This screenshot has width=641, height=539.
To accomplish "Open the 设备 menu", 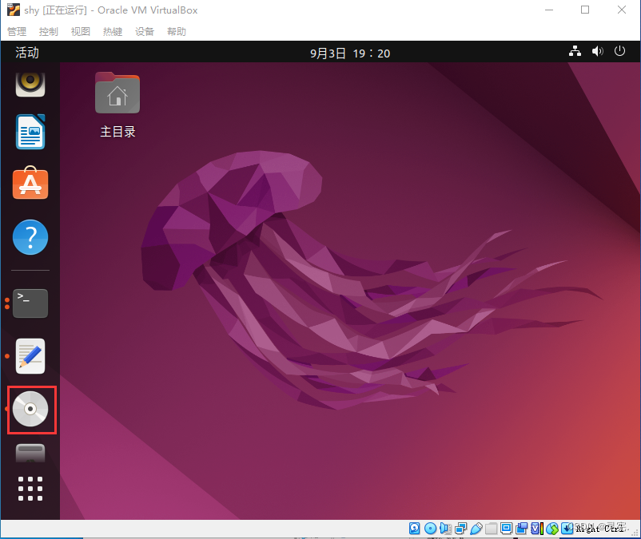I will [x=145, y=31].
